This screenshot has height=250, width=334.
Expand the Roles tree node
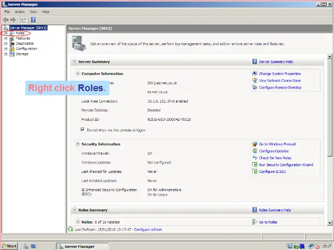click(5, 33)
